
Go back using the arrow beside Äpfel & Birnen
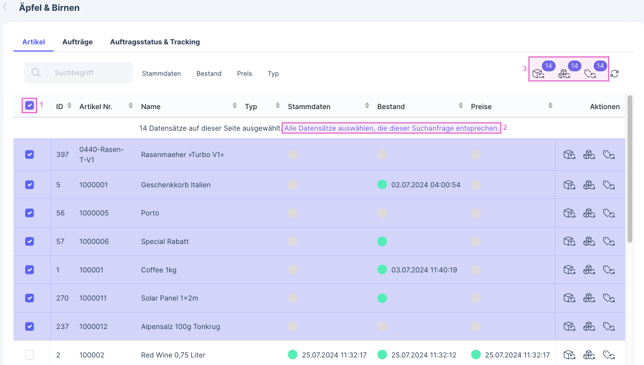tap(5, 8)
